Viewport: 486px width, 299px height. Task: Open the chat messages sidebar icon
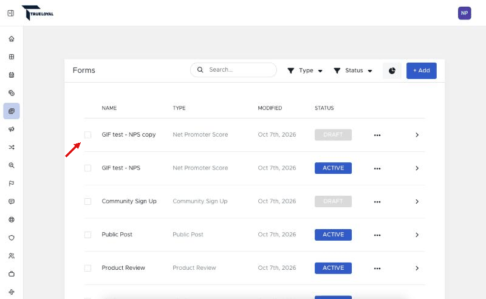click(x=12, y=201)
